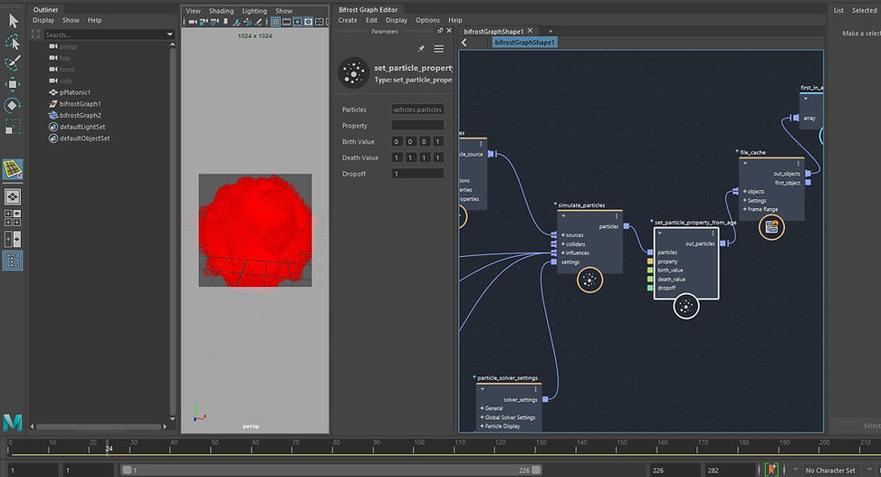The height and width of the screenshot is (477, 881).
Task: Click the viewport select camera icon
Action: [x=193, y=22]
